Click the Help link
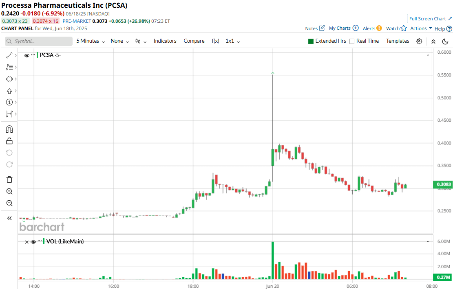Image resolution: width=453 pixels, height=289 pixels. coord(440,28)
